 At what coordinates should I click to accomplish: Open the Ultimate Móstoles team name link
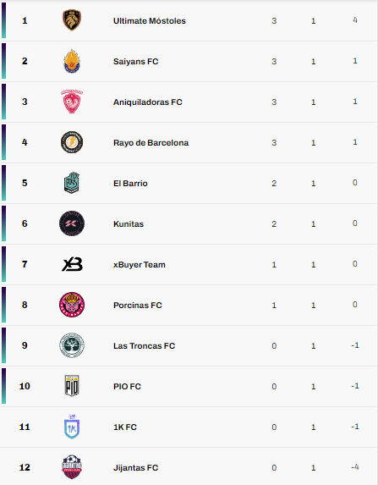click(x=150, y=20)
